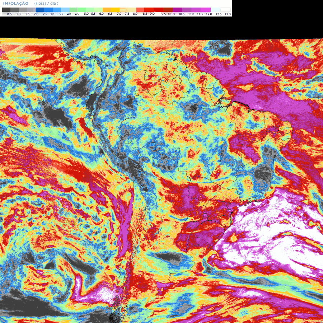Image resolution: width=323 pixels, height=323 pixels.
Task: Click the "11.5" legend value
Action: click(200, 14)
